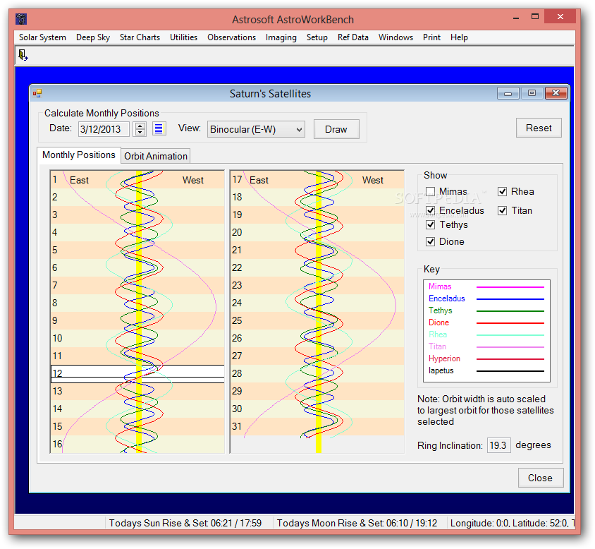
Task: Open the Ref Data menu
Action: click(353, 37)
